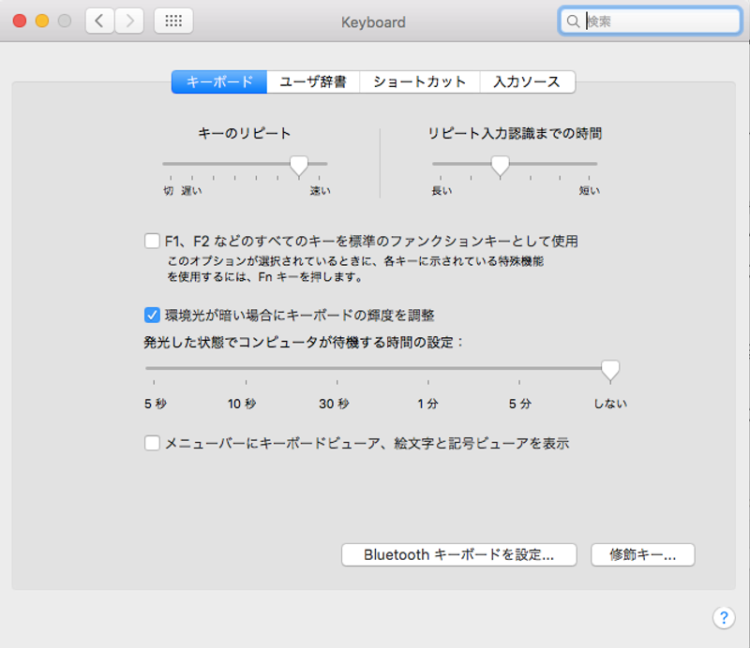Close the Keyboard preferences window
Screen dimensions: 750x648
tap(20, 21)
